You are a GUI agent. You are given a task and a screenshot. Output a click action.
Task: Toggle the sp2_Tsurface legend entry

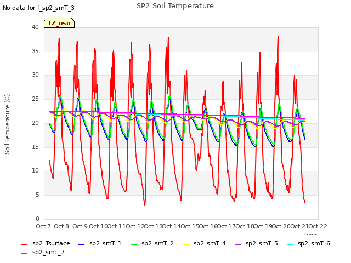click(46, 243)
